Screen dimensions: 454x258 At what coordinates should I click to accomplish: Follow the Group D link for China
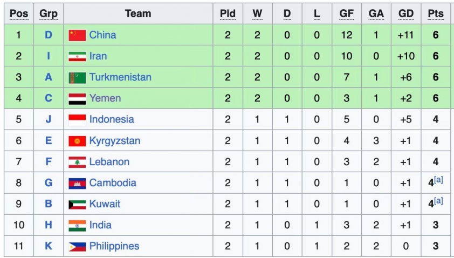pyautogui.click(x=49, y=35)
